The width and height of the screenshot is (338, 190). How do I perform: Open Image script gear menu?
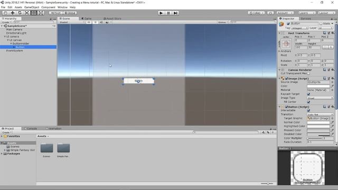pos(333,79)
